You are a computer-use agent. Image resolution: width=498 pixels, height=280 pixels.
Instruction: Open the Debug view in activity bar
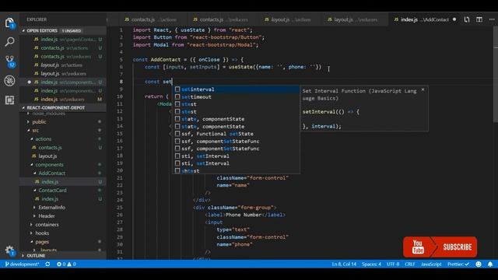[9, 81]
